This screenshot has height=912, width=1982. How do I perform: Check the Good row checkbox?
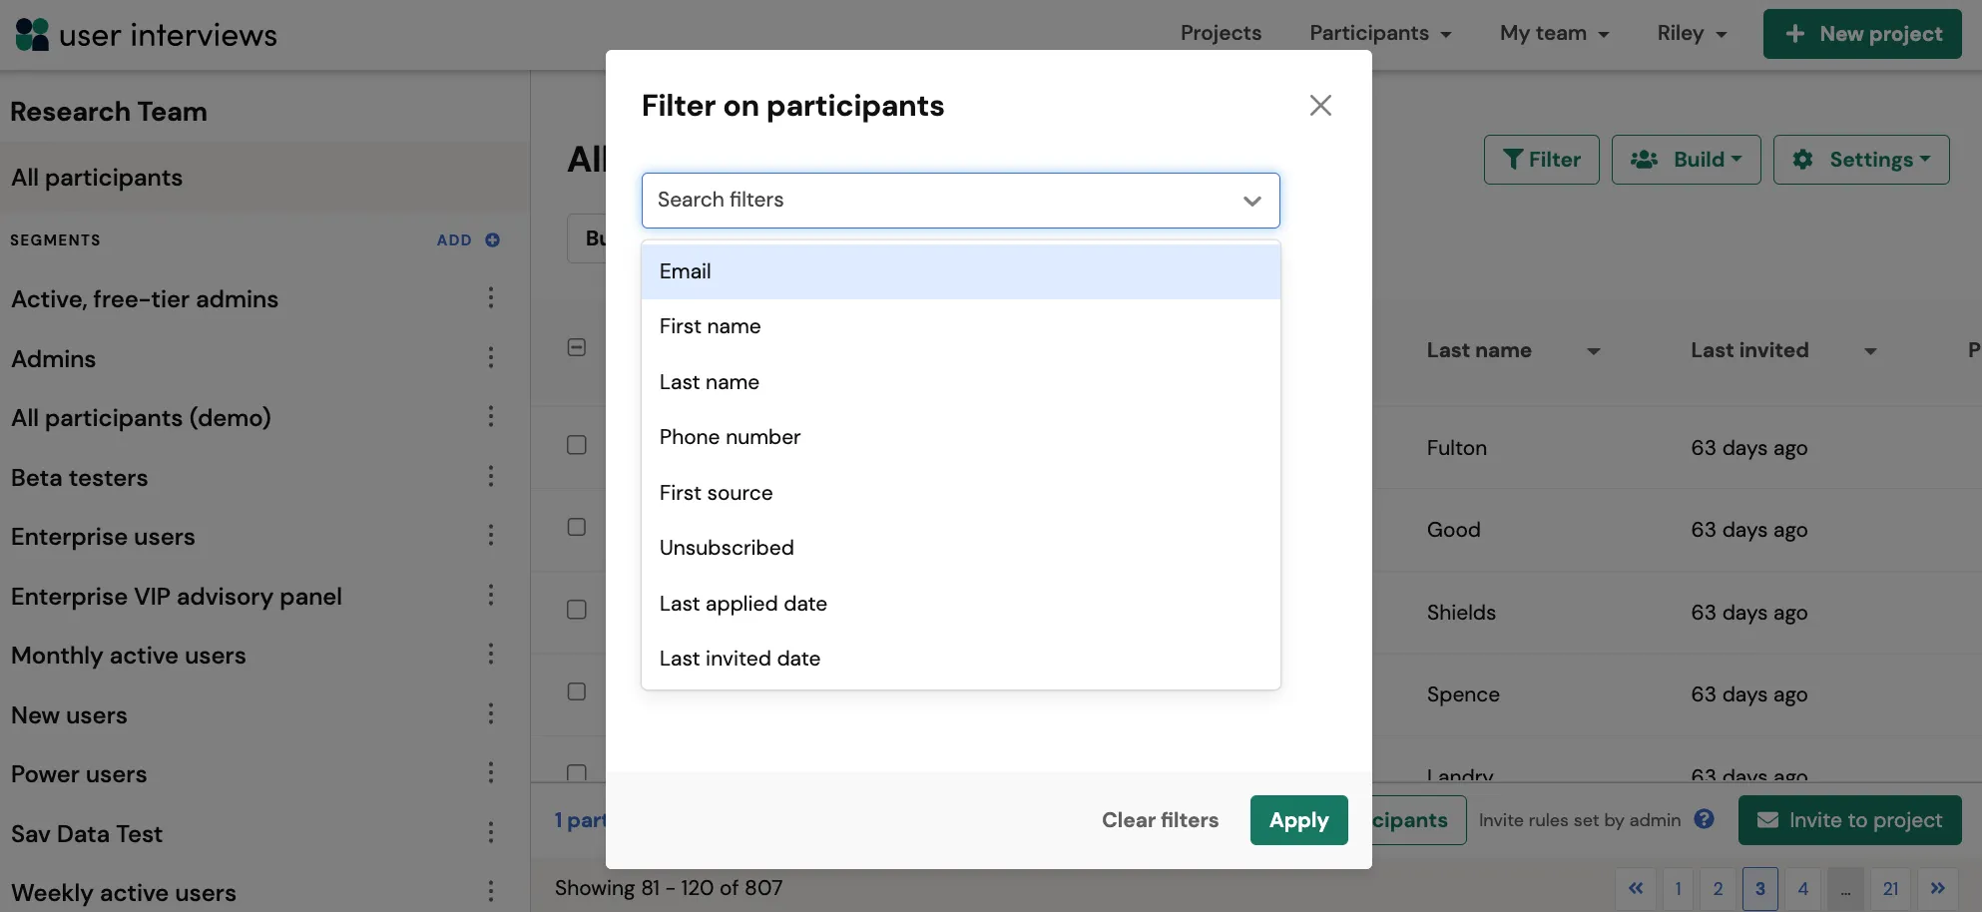(577, 527)
